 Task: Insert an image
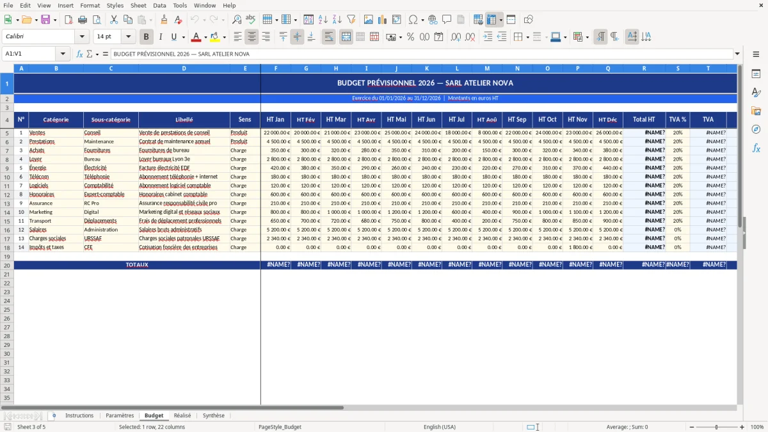click(x=369, y=20)
